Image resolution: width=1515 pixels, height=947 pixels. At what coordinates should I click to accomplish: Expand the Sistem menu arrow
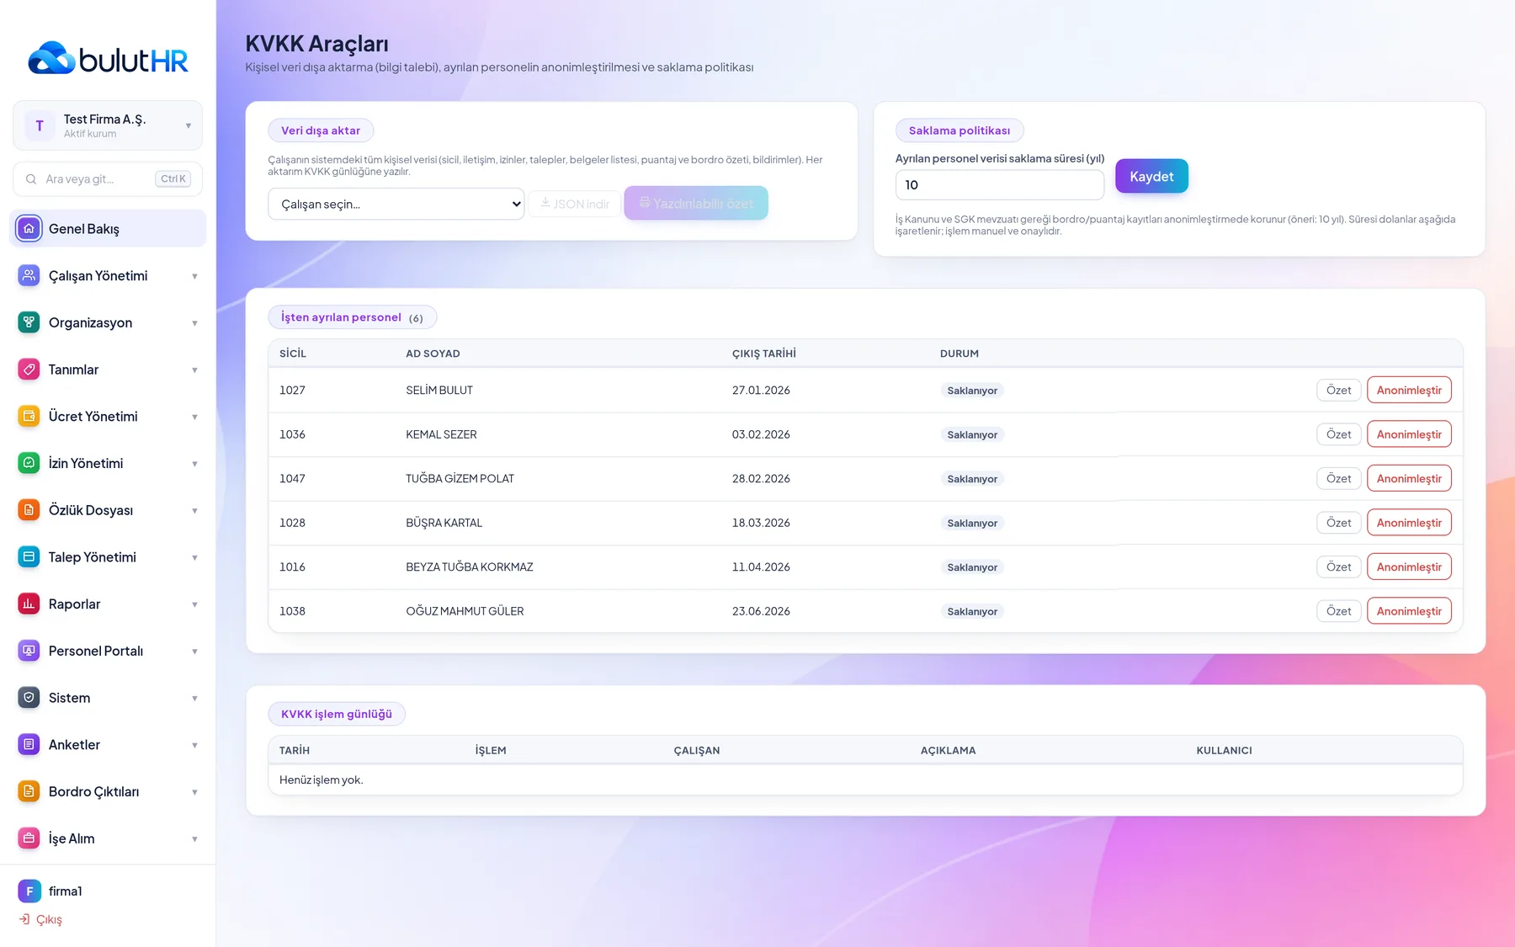[194, 699]
